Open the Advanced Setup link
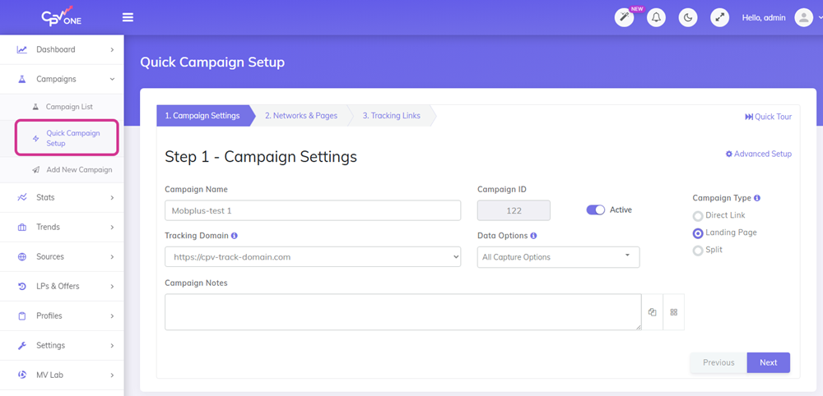 (759, 154)
